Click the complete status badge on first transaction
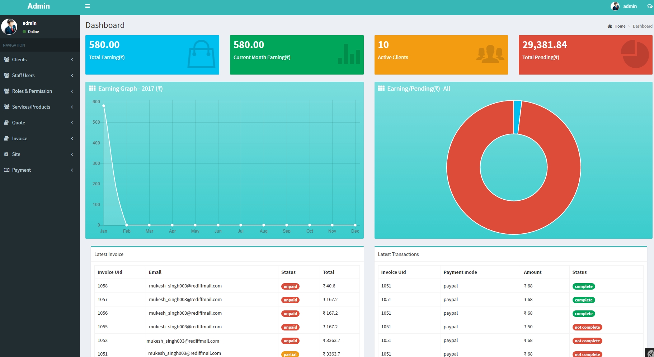This screenshot has height=357, width=654. point(584,286)
